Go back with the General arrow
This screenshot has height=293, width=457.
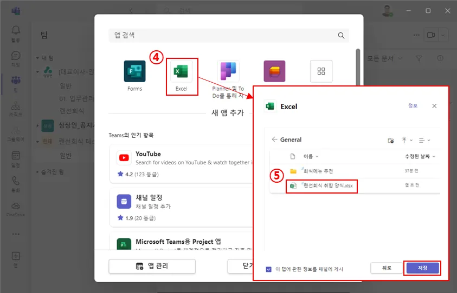point(274,139)
